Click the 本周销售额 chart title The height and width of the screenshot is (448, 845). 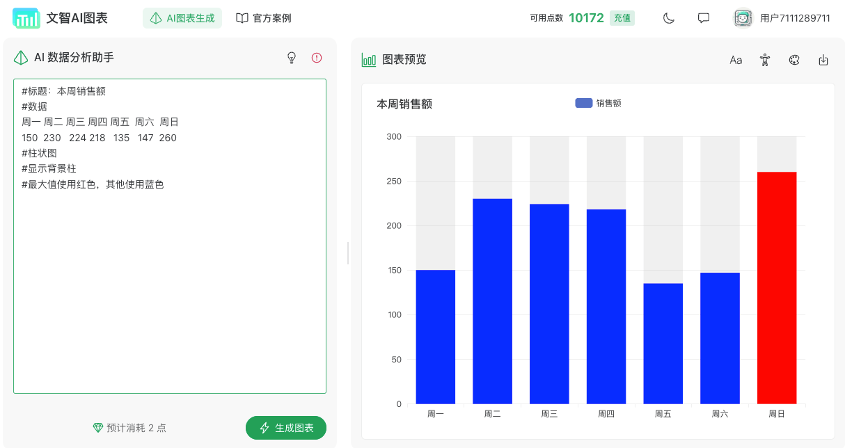[404, 104]
